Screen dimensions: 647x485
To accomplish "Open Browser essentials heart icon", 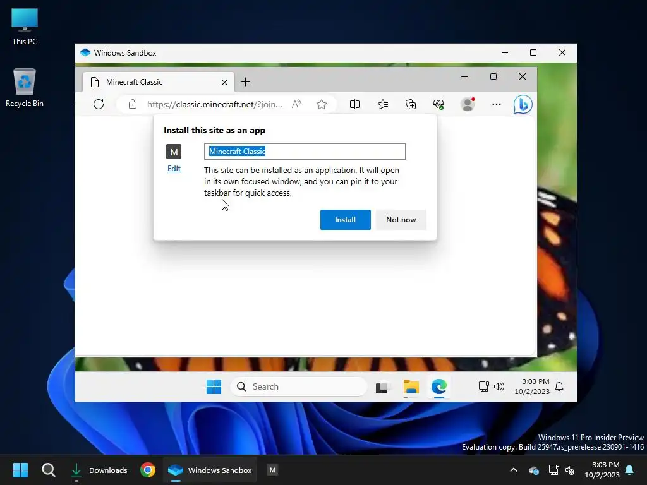I will coord(438,104).
